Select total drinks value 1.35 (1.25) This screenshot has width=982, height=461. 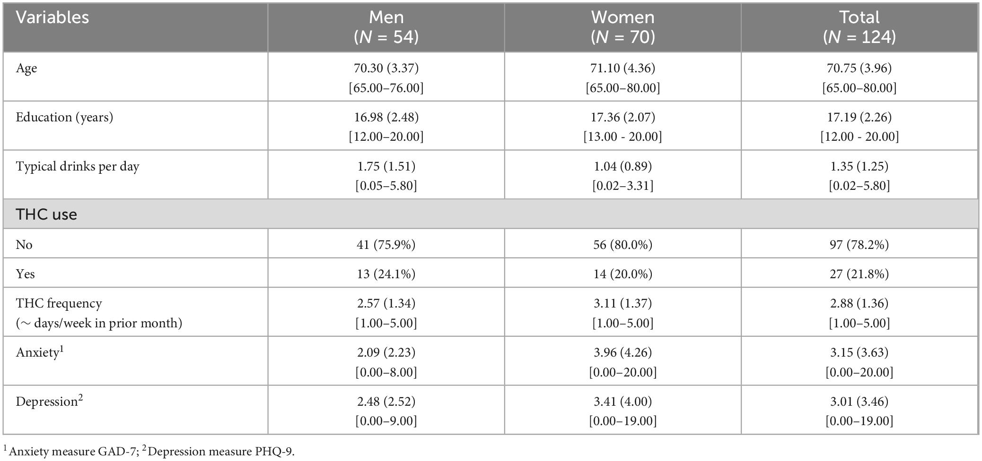(859, 166)
